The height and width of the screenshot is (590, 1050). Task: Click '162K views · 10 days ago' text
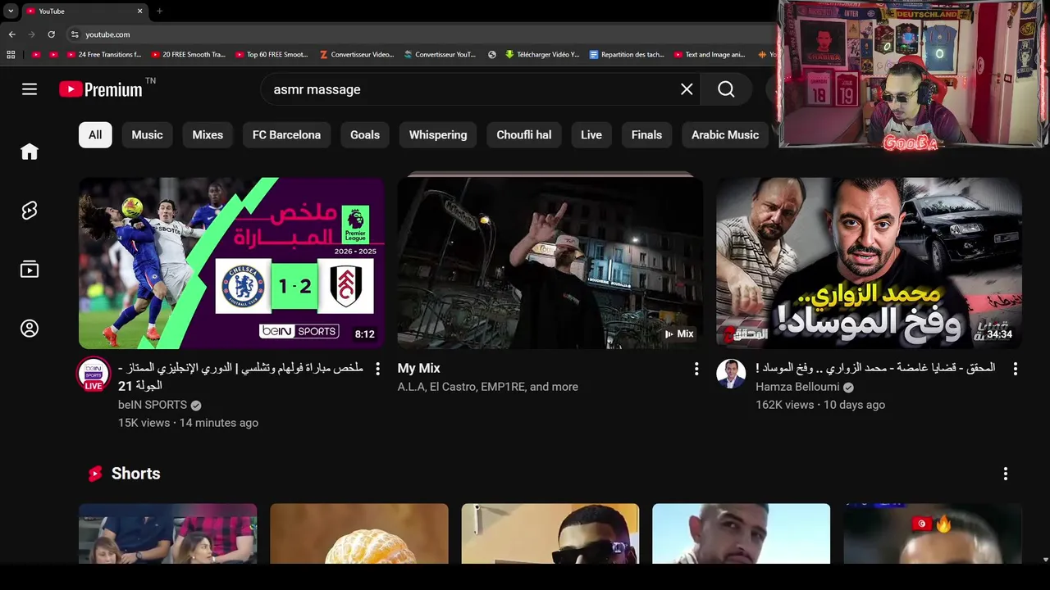(820, 405)
